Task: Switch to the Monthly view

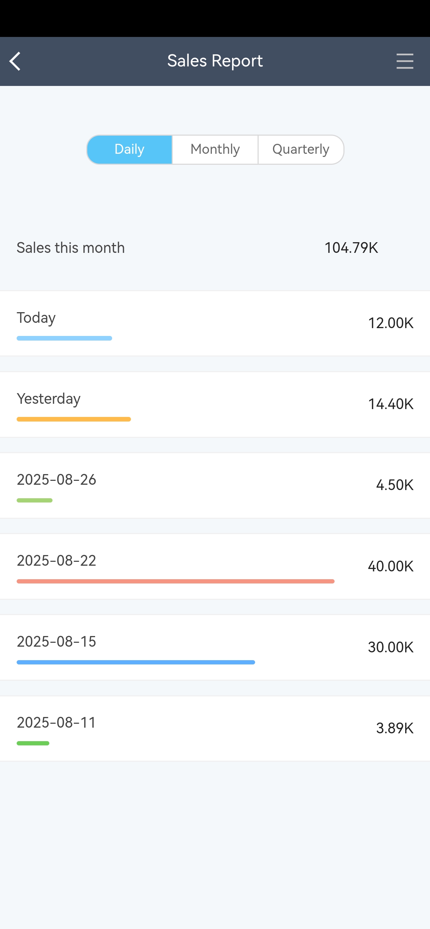Action: pos(215,149)
